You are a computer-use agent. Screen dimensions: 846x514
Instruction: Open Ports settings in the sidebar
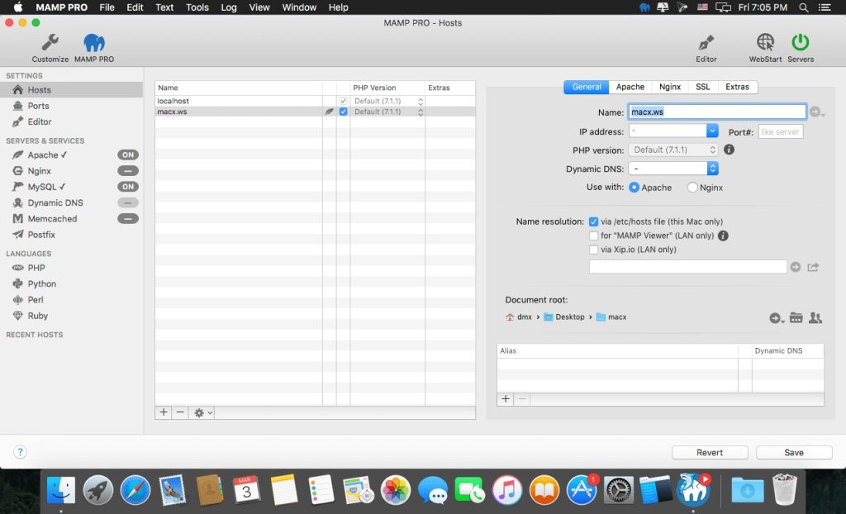(x=38, y=106)
